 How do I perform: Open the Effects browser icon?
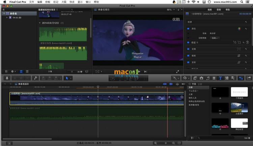pyautogui.click(x=195, y=78)
